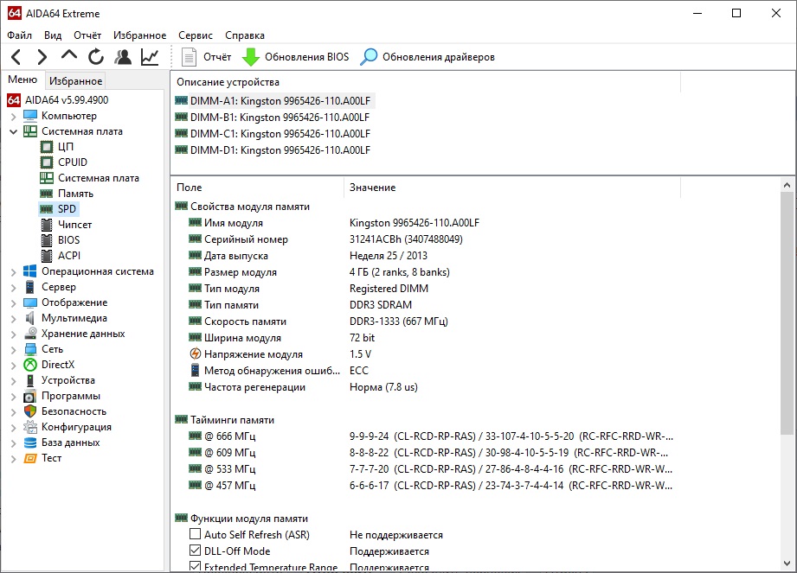This screenshot has width=797, height=573.
Task: Switch to the Избранное tab in sidebar
Action: (x=76, y=80)
